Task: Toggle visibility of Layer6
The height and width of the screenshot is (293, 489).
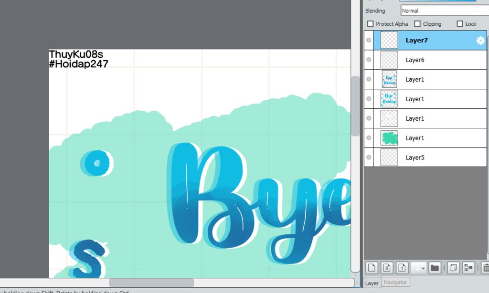Action: point(369,60)
